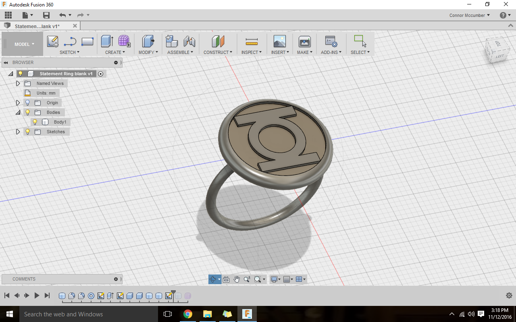Select the Line sketch tool icon

(70, 41)
